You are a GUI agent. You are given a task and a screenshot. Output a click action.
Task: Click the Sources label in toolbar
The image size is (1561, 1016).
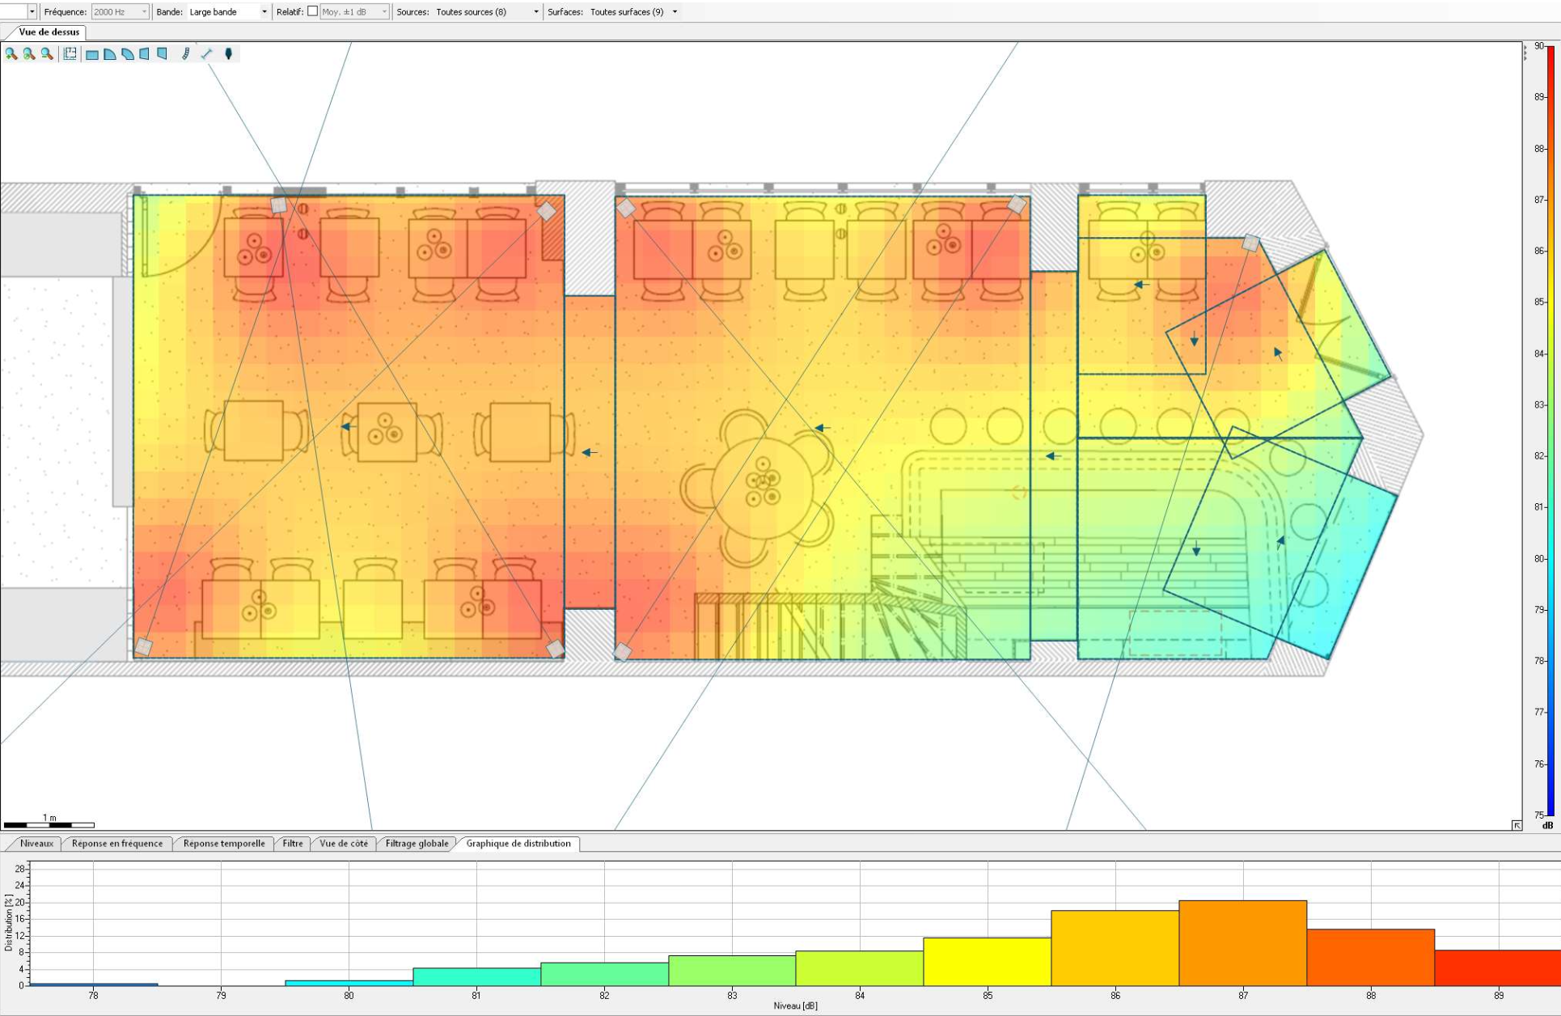[412, 12]
